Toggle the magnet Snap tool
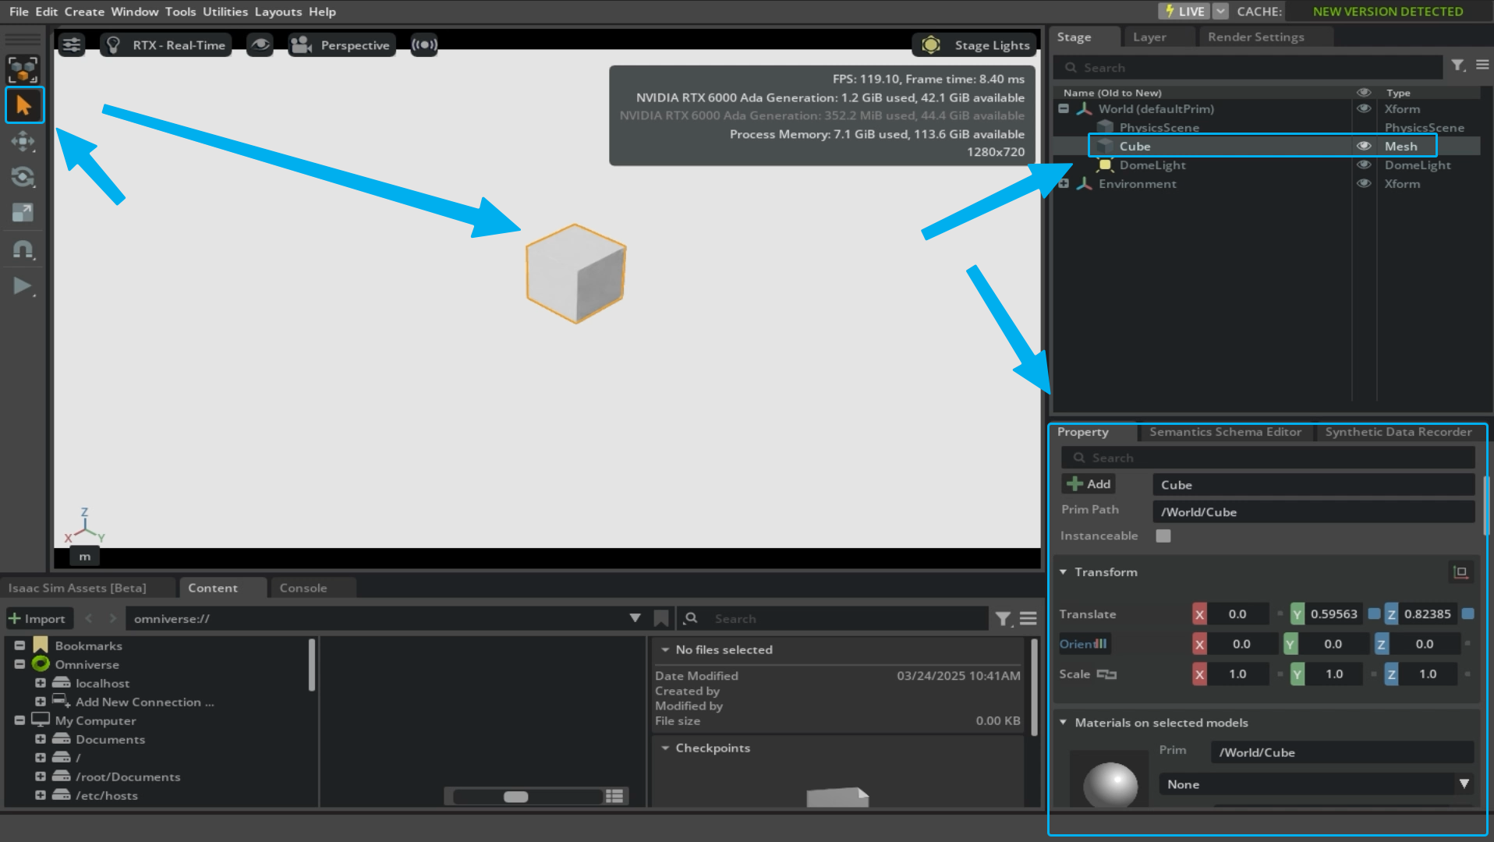 tap(23, 249)
